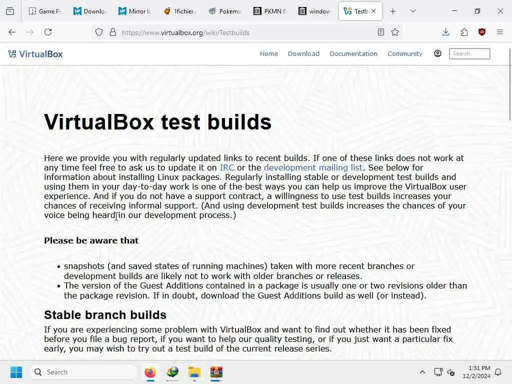Expand the list all tabs chevron
This screenshot has height=384, width=512.
click(413, 11)
